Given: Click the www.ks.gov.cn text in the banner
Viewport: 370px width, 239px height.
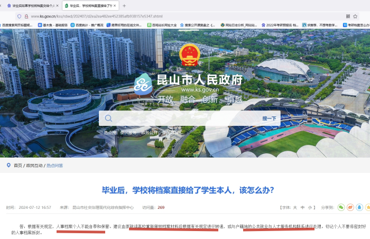Looking at the screenshot, I should [200, 89].
